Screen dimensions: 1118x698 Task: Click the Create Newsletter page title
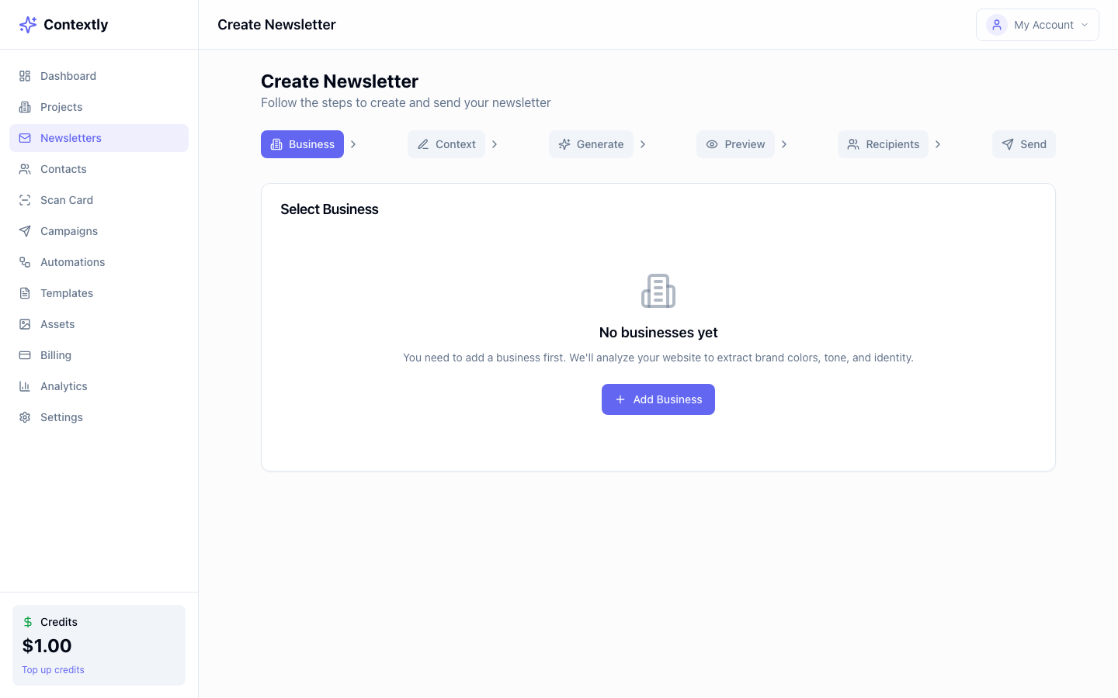(339, 81)
